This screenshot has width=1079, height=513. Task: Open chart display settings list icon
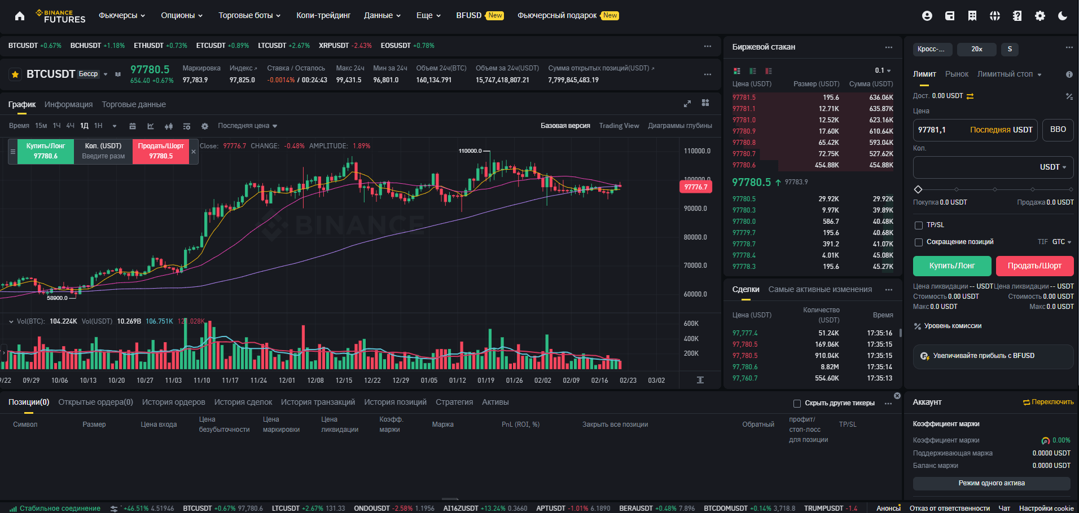(x=187, y=126)
